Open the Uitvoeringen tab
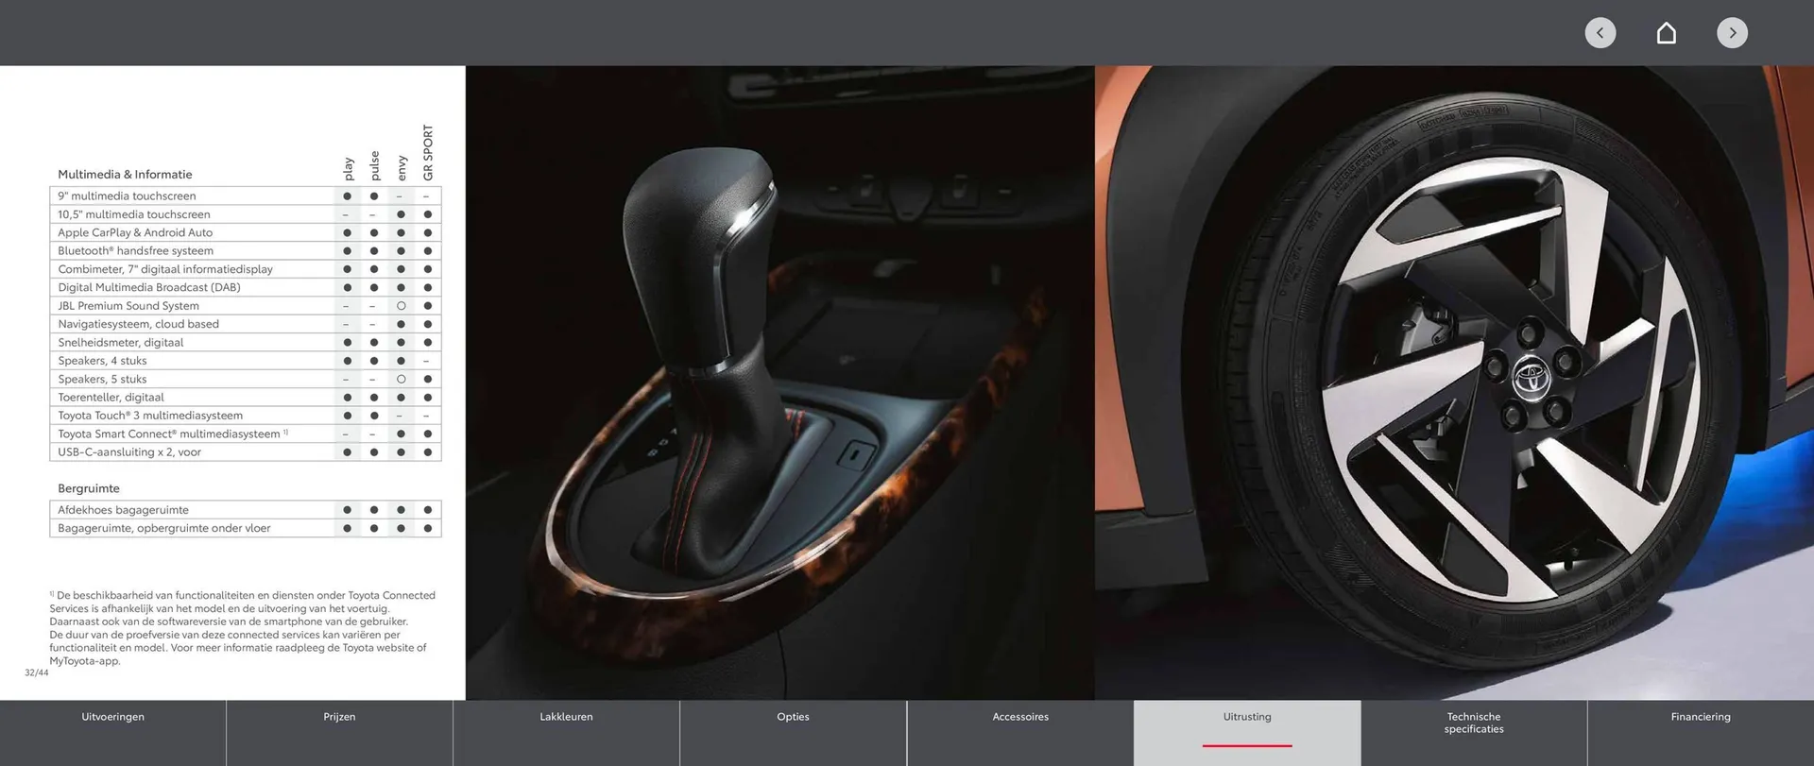Image resolution: width=1814 pixels, height=766 pixels. coord(112,717)
